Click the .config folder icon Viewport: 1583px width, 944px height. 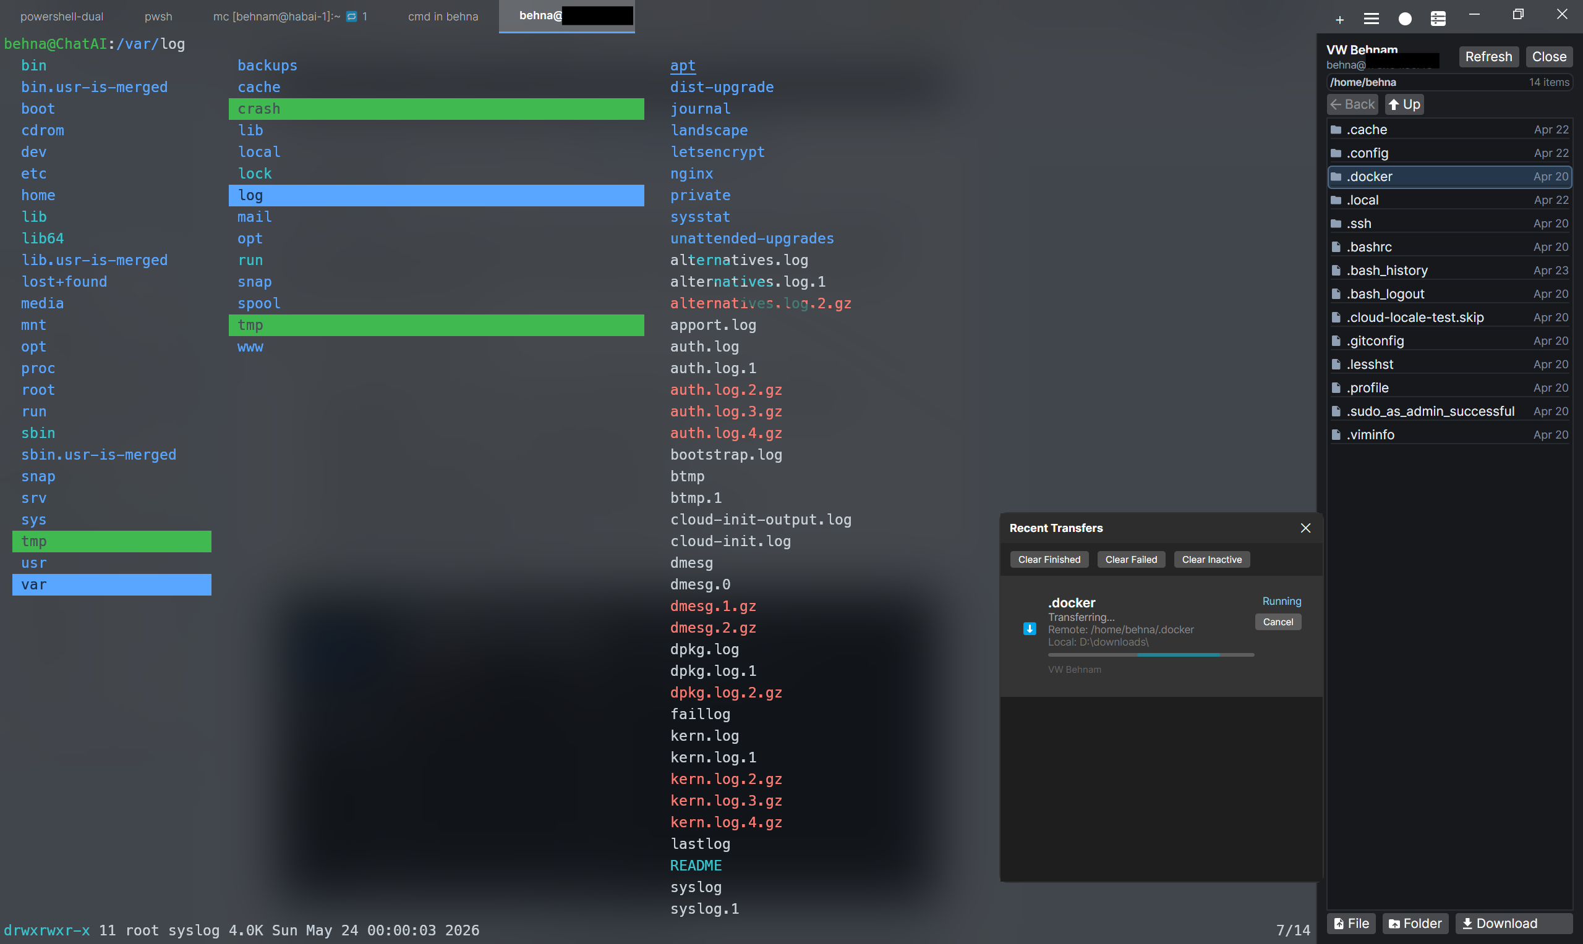(x=1336, y=153)
